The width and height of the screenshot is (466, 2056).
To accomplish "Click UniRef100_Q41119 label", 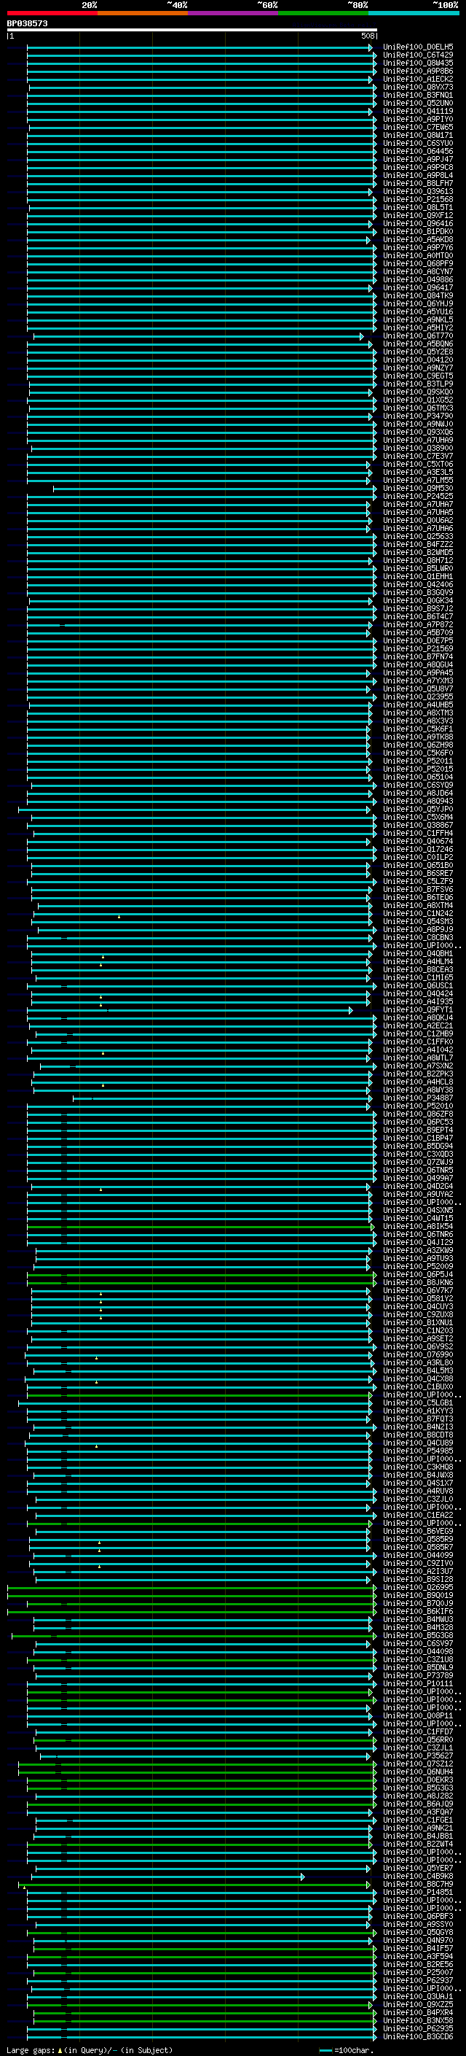I will (418, 111).
